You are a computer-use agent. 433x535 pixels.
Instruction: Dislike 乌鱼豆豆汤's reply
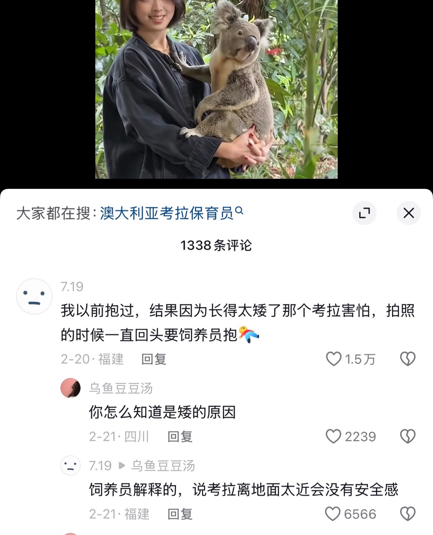[x=408, y=437]
